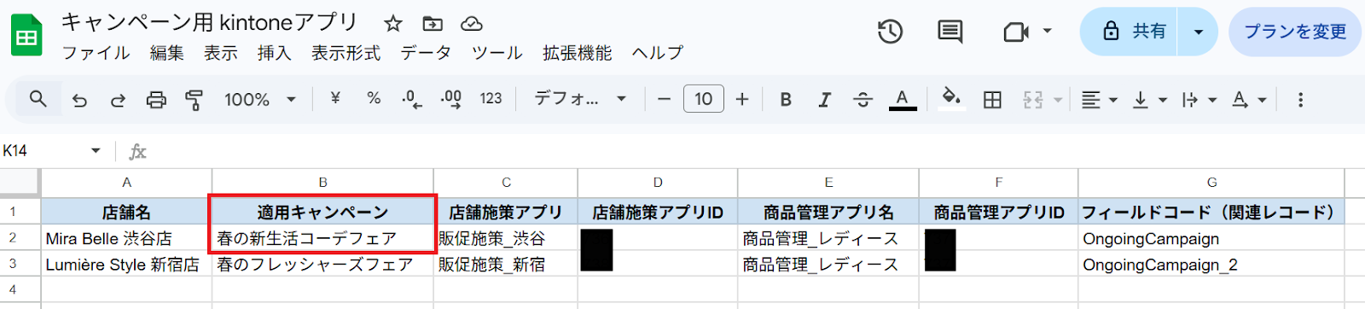Open the 挿入 menu
The width and height of the screenshot is (1365, 309).
point(275,53)
